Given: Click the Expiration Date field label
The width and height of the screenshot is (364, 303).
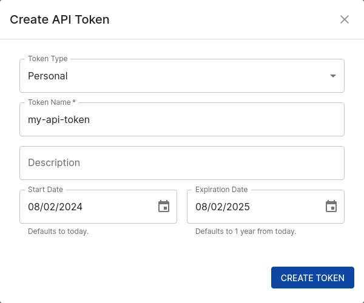Looking at the screenshot, I should pos(221,190).
